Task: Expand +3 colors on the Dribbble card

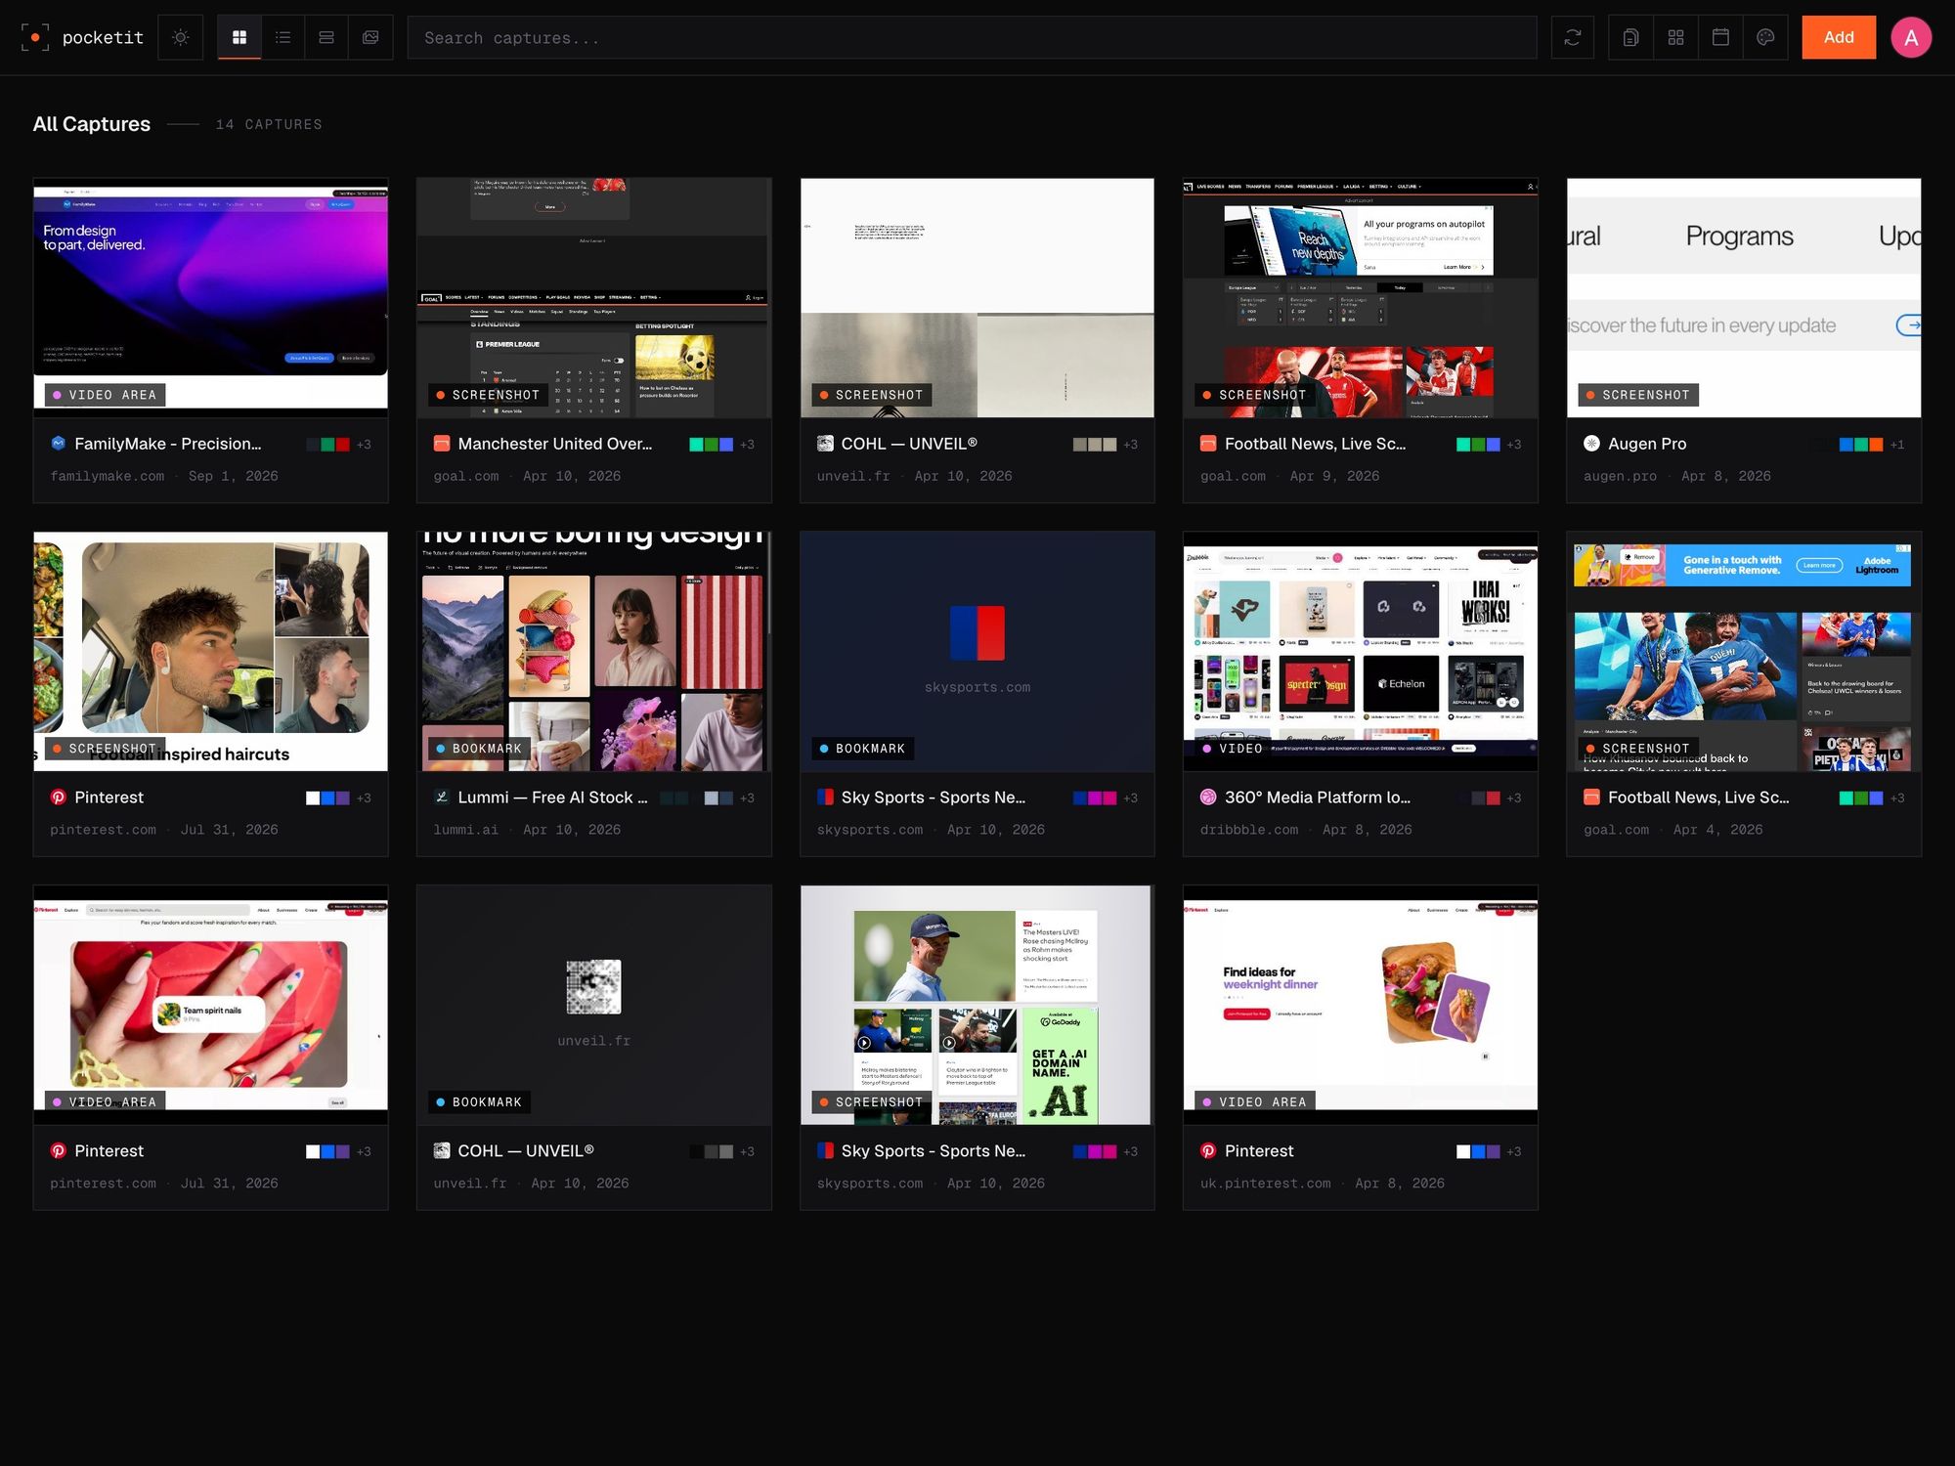Action: 1514,798
